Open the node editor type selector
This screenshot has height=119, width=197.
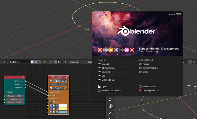[6, 62]
